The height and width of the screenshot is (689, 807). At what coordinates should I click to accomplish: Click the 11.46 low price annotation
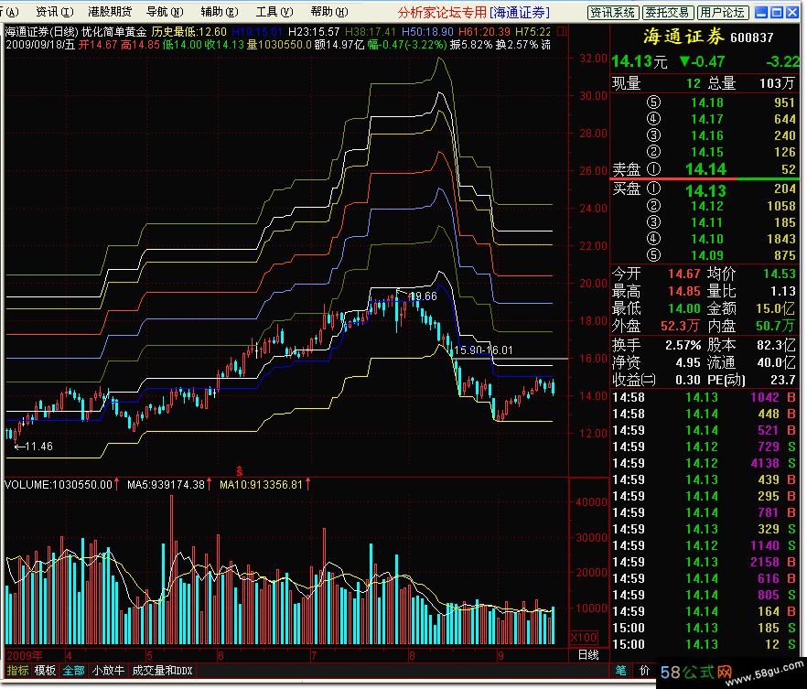38,447
